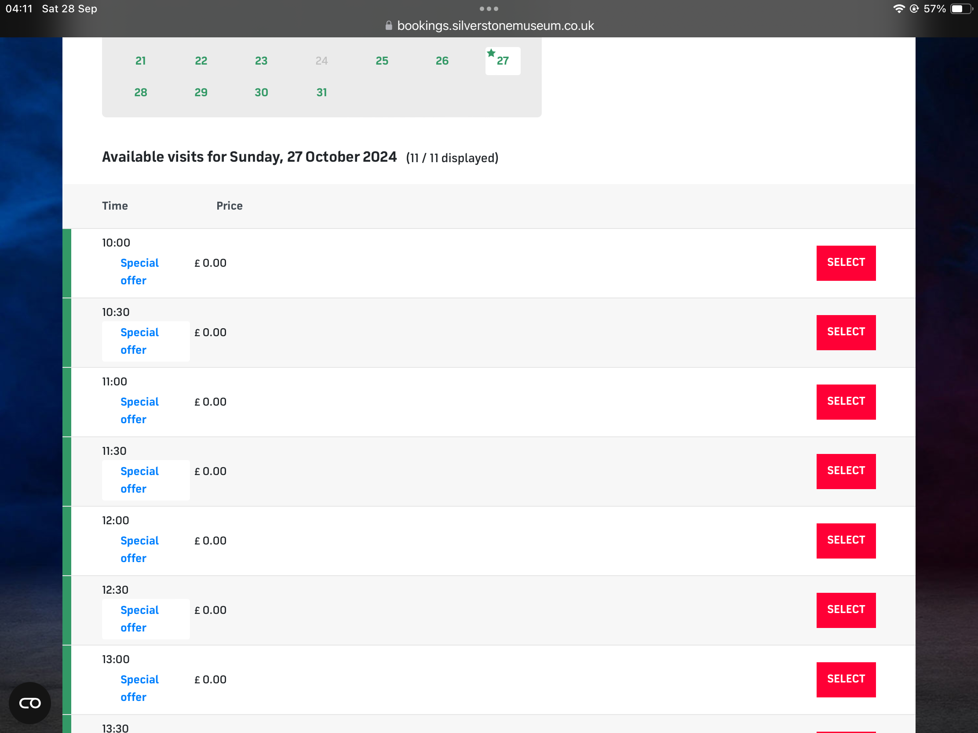Pick 31 in the calendar
This screenshot has height=733, width=978.
321,92
